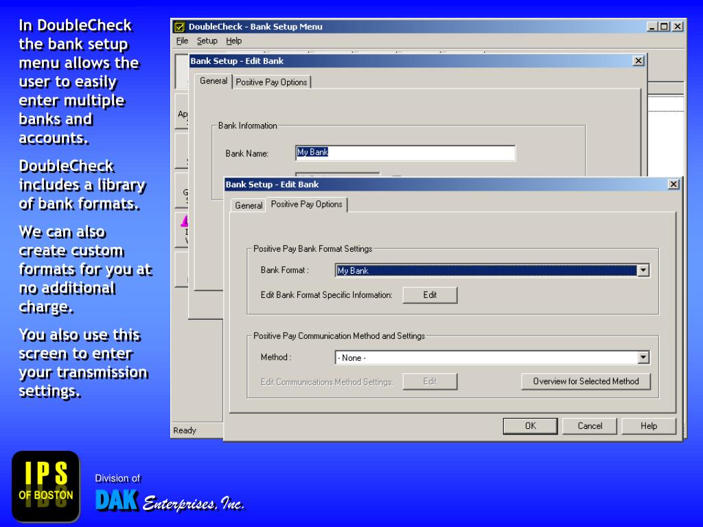
Task: Close the back Bank Setup - Edit Bank dialog
Action: tap(638, 60)
